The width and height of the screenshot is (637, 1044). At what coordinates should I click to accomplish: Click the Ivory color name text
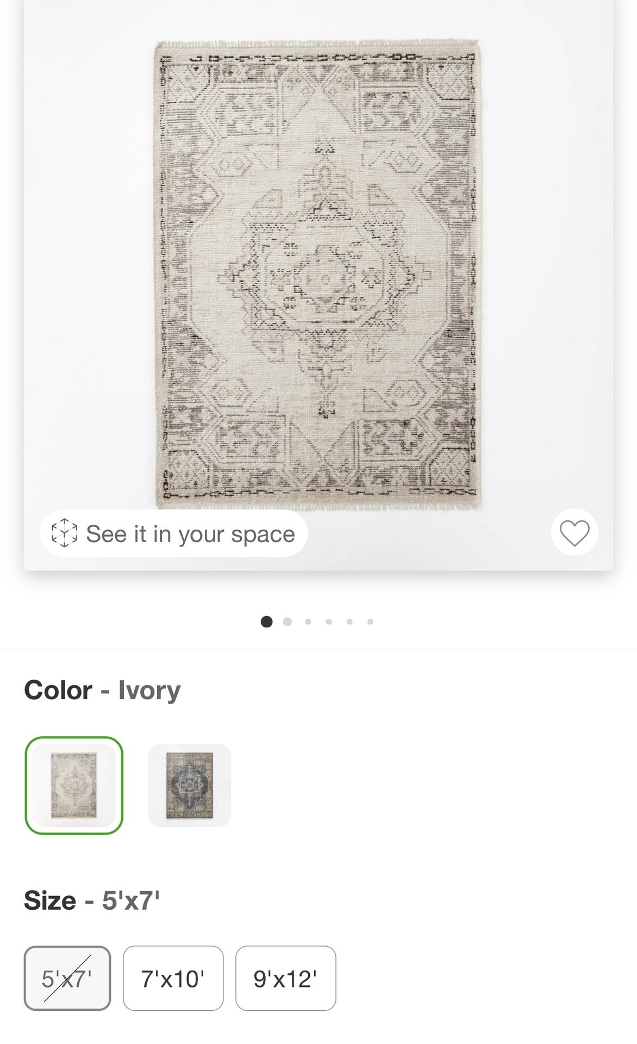(x=149, y=690)
